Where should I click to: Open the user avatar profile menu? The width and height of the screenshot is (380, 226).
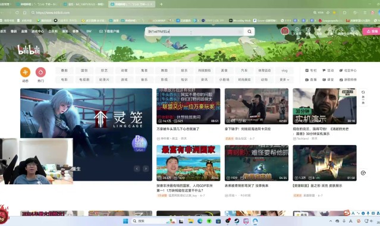click(285, 31)
